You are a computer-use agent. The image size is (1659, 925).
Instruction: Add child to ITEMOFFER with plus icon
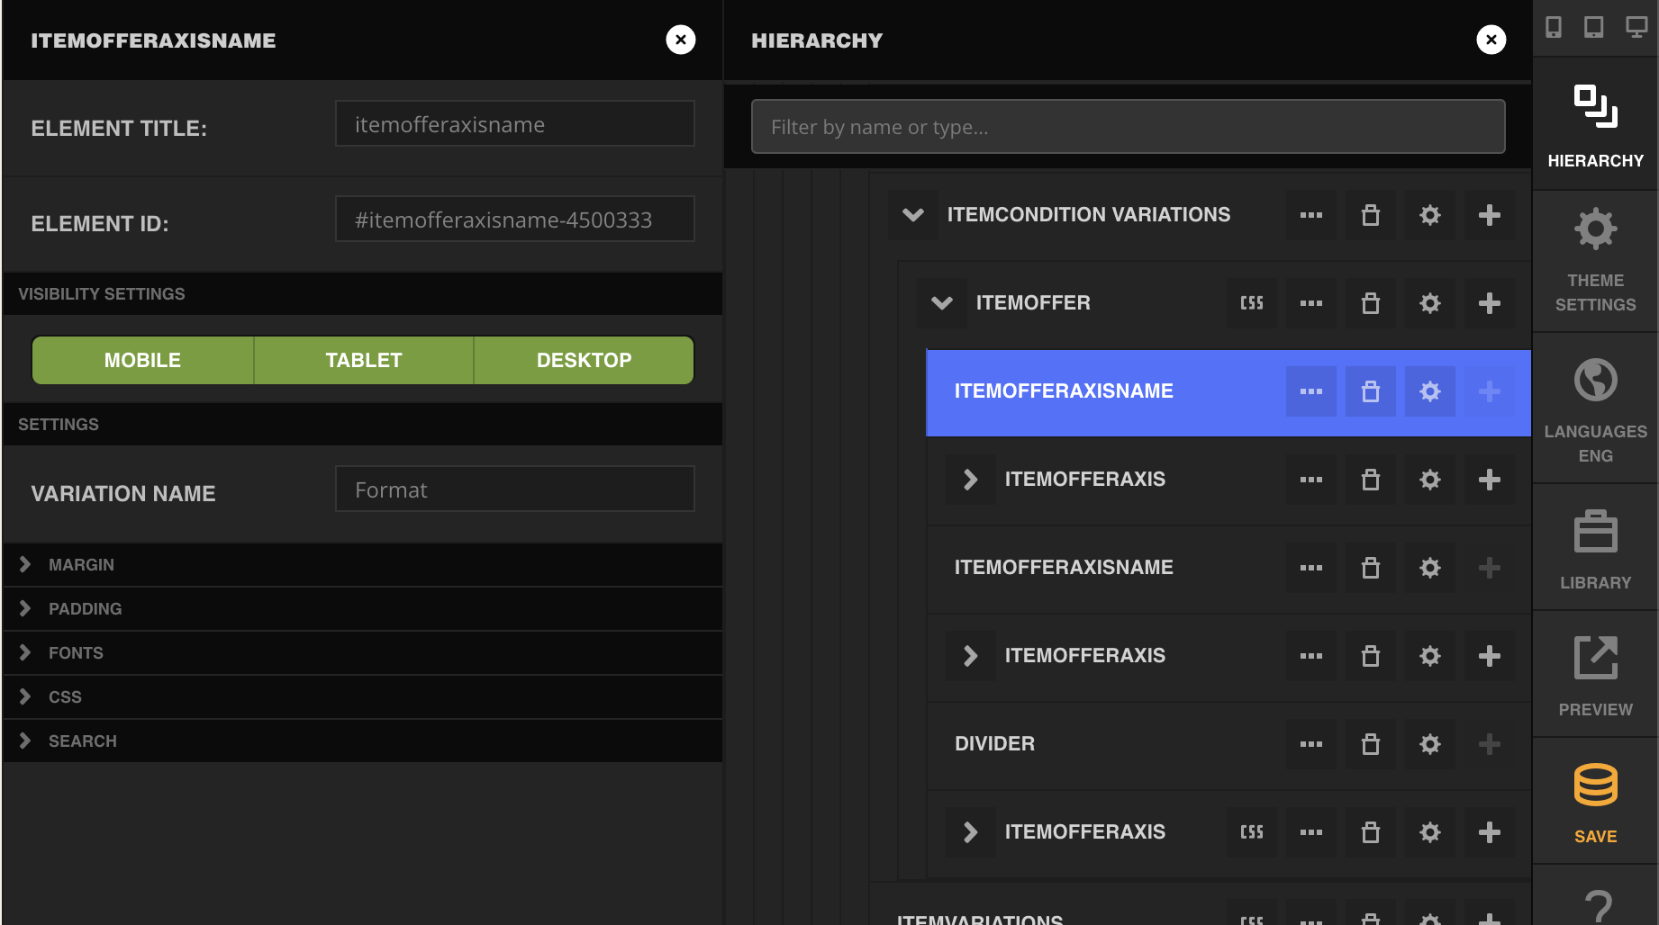coord(1489,303)
